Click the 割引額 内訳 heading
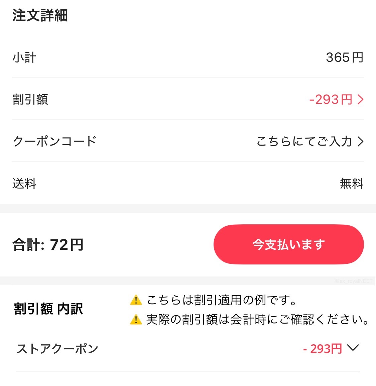 pos(48,309)
